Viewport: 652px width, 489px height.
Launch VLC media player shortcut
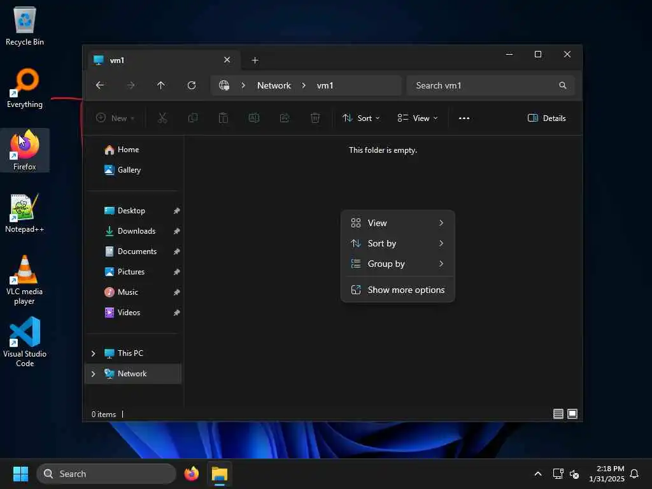coord(25,280)
